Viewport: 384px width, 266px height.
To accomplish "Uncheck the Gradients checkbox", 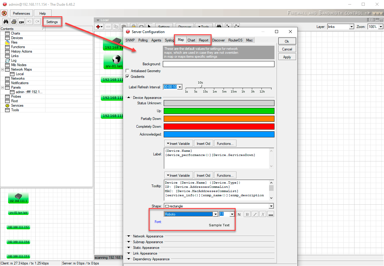I will point(127,77).
